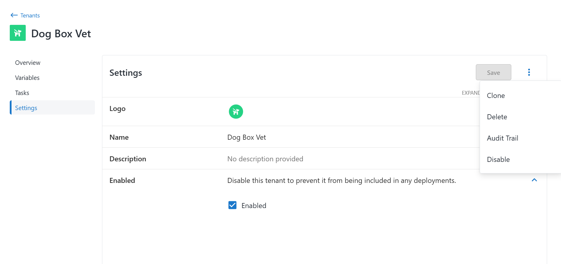Viewport: 561px width, 264px height.
Task: Click the Description field reading No description provided
Action: click(265, 159)
